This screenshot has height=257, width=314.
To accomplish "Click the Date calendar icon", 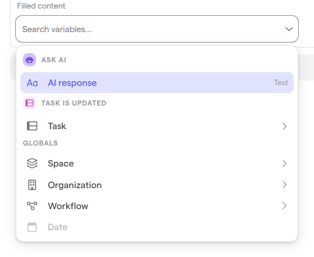I will [32, 227].
